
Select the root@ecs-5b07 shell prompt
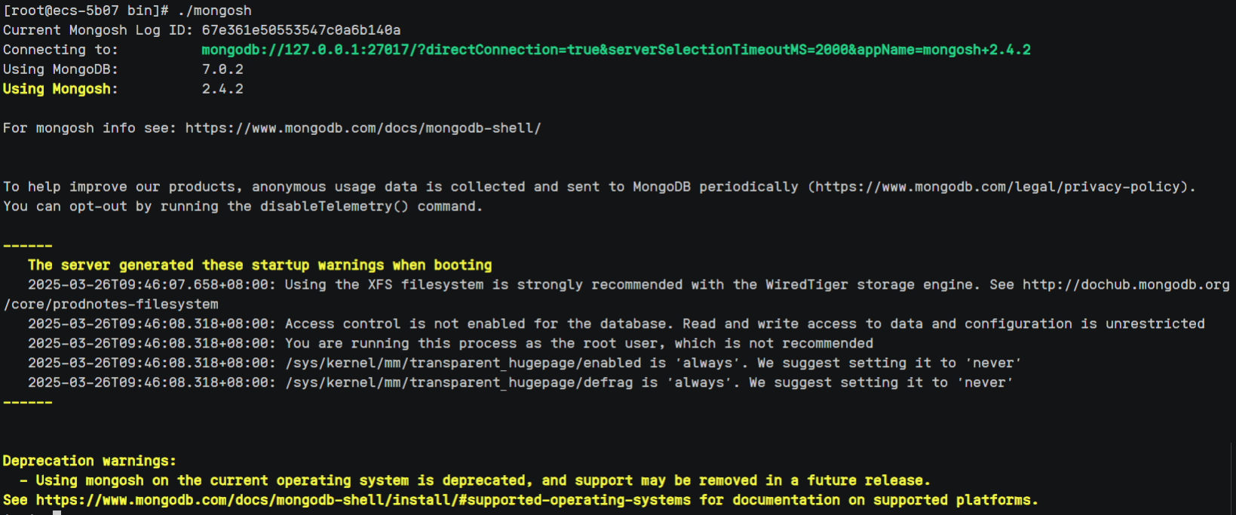[85, 11]
